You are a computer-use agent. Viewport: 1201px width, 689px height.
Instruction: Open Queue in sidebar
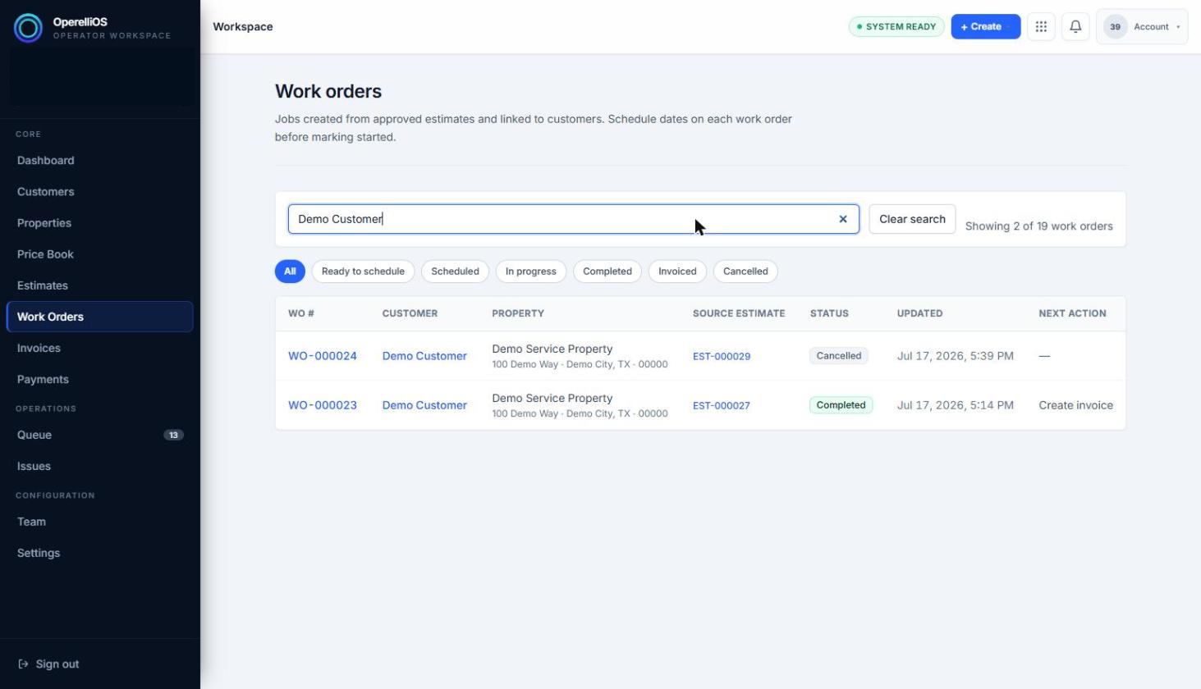[x=99, y=435]
